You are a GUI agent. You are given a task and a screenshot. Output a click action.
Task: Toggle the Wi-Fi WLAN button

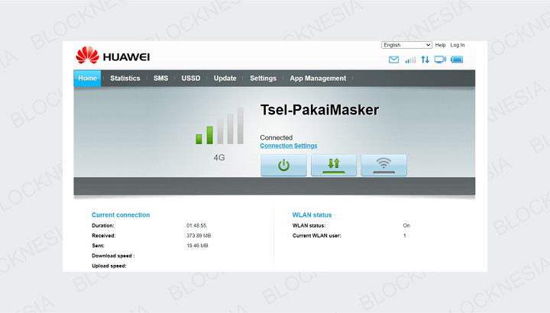[383, 165]
